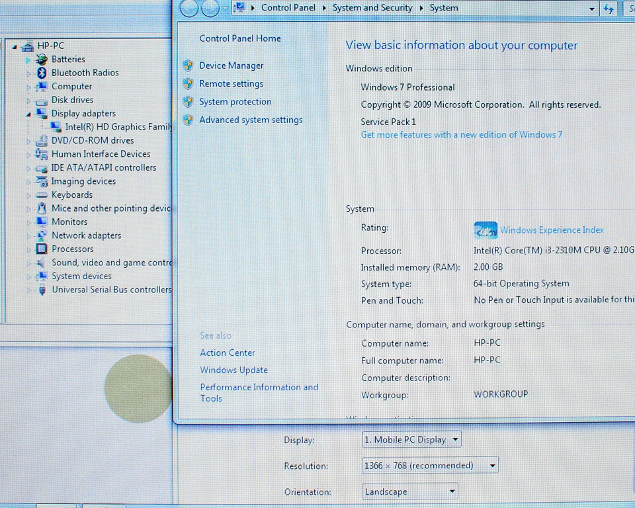635x508 pixels.
Task: Click the Computer category icon
Action: point(41,87)
